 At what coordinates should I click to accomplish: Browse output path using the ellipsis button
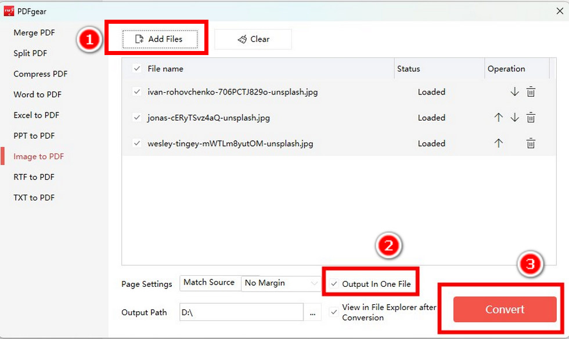(313, 312)
